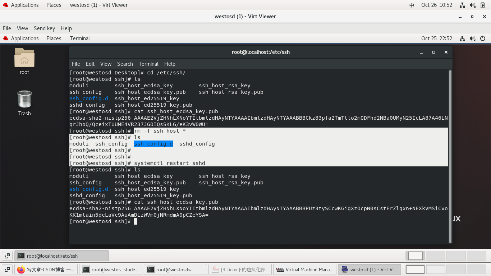Click the terminal vertical scrollbar
491x276 pixels.
click(450, 156)
